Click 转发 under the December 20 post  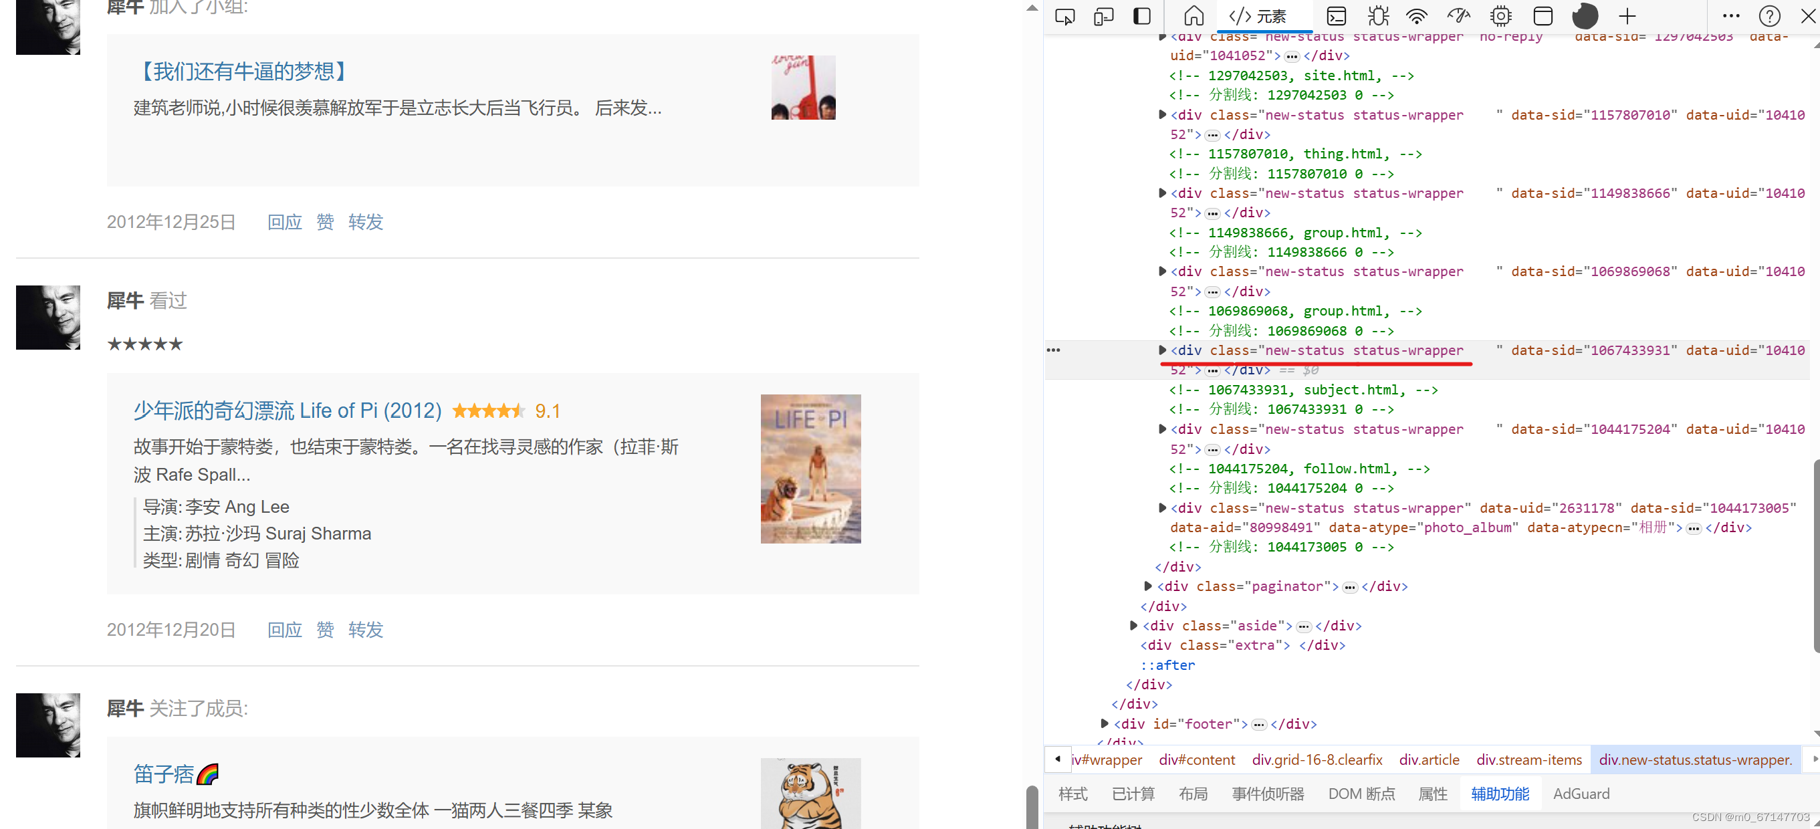pos(365,629)
